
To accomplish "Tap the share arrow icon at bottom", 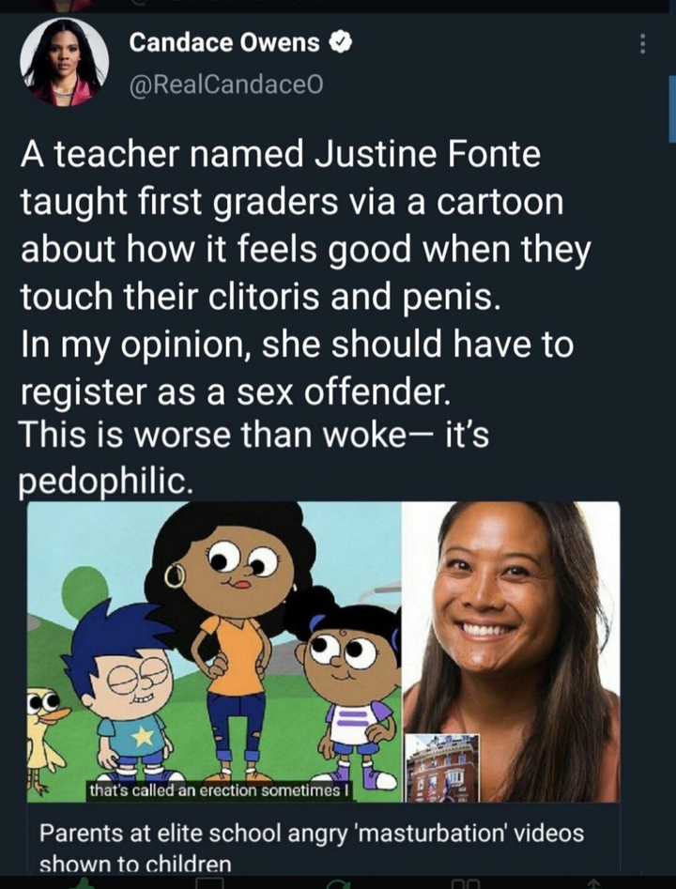I will tap(593, 883).
